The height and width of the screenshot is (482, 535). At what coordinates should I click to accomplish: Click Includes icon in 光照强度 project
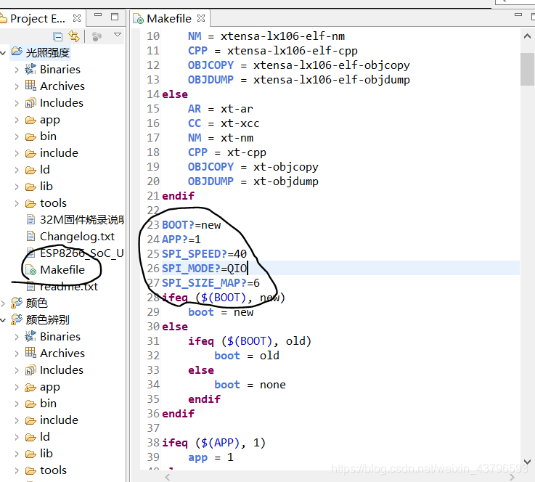click(x=30, y=102)
